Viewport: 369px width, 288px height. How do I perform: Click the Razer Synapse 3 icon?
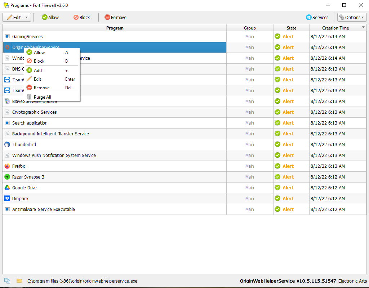click(x=7, y=177)
